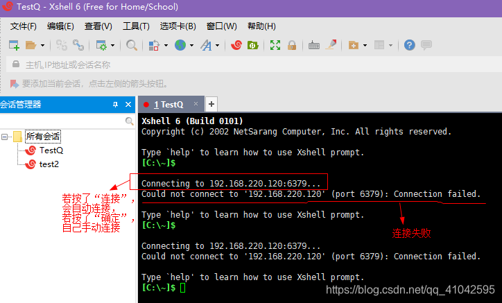Expand the new folder icon dropdown arrow
The width and height of the screenshot is (502, 303).
(365, 46)
